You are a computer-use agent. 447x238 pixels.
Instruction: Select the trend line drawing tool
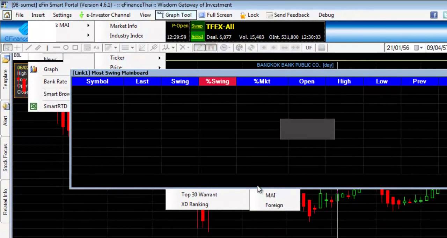click(28, 48)
